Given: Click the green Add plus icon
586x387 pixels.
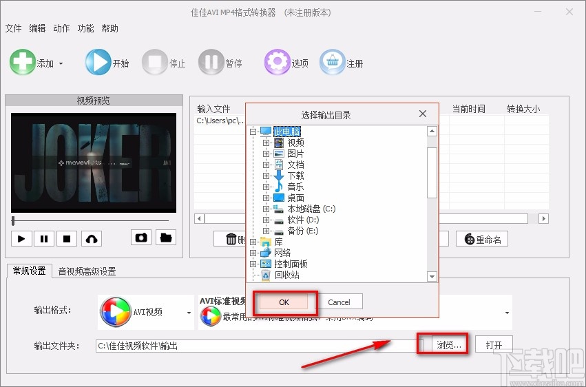Looking at the screenshot, I should pos(22,62).
